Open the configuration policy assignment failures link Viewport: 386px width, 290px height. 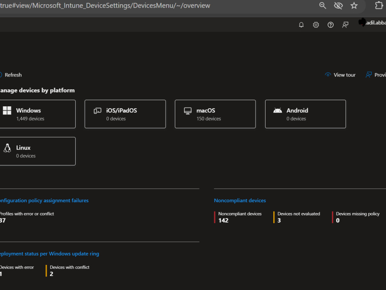44,200
